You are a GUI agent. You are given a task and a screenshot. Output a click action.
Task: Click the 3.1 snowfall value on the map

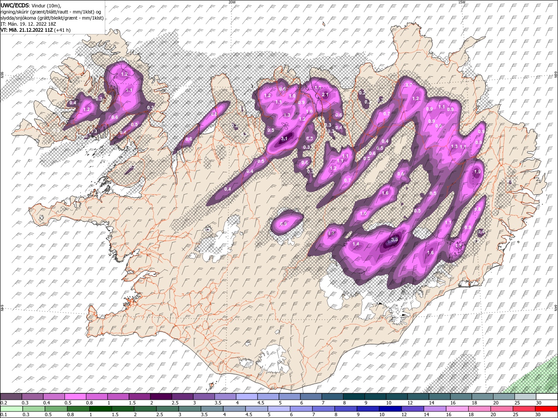tap(285, 138)
